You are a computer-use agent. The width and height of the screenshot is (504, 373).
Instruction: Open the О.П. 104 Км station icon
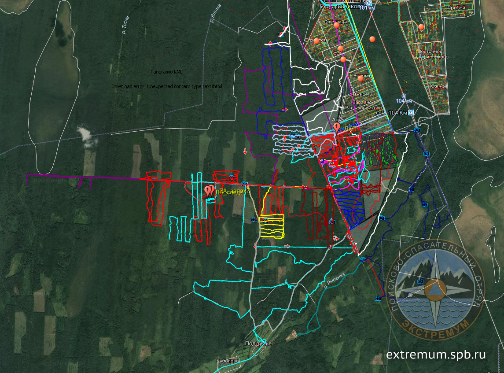tap(411, 113)
